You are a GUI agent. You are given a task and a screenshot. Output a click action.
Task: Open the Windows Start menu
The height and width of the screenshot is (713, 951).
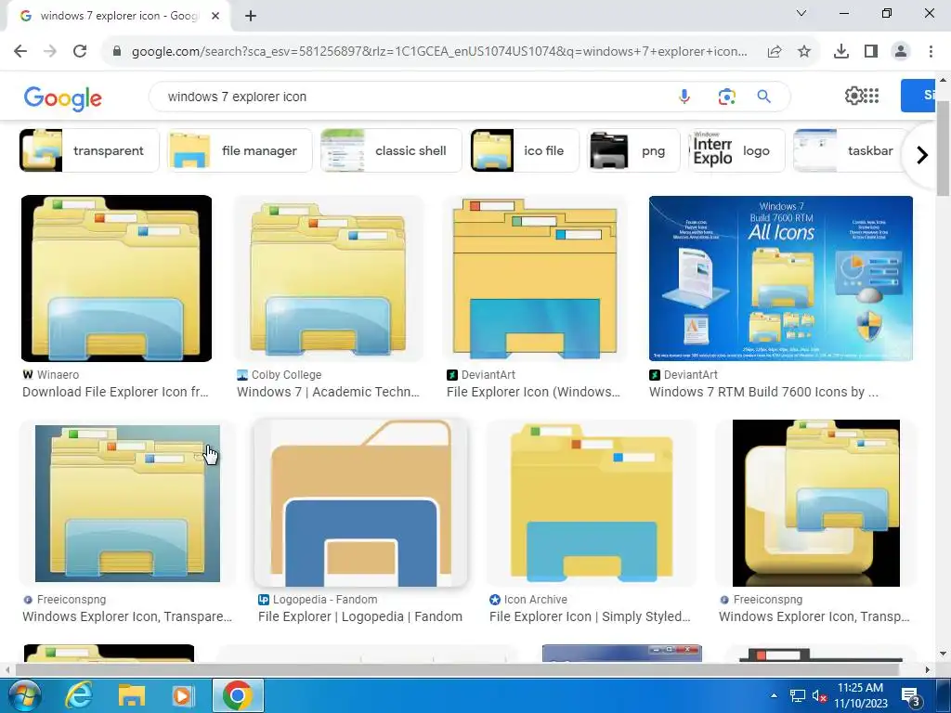click(x=23, y=694)
